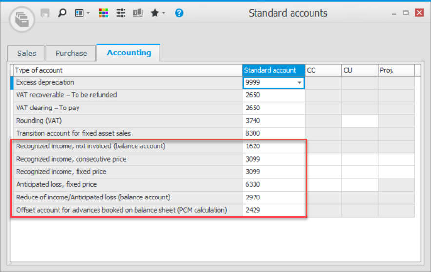Select the Anticipated loss account cell 6330

point(274,184)
